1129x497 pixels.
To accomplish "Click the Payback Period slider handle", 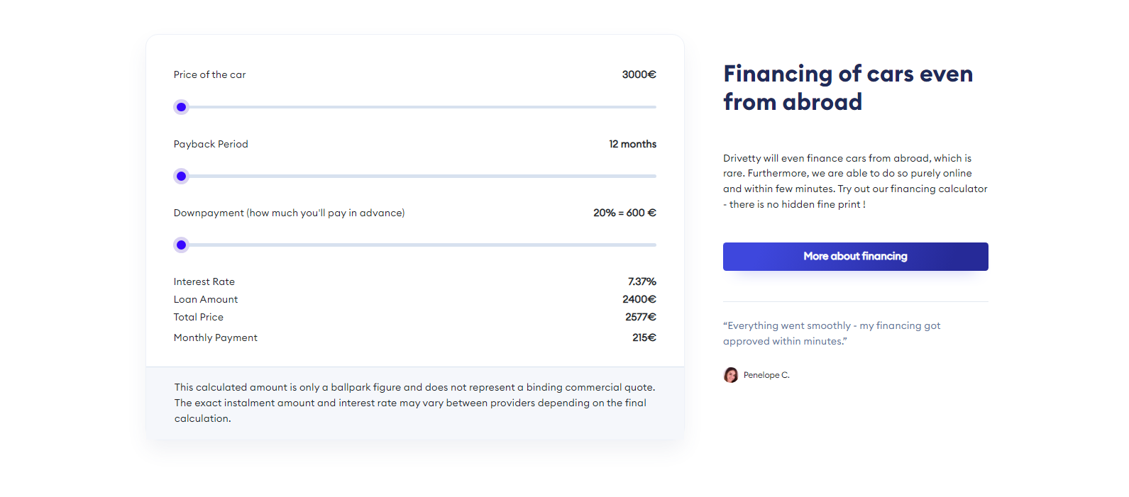I will pyautogui.click(x=182, y=176).
